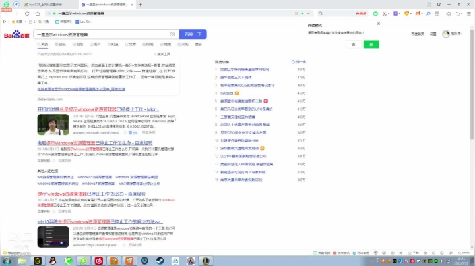Select the 图片 search category tab
This screenshot has width=475, height=266.
coord(95,44)
